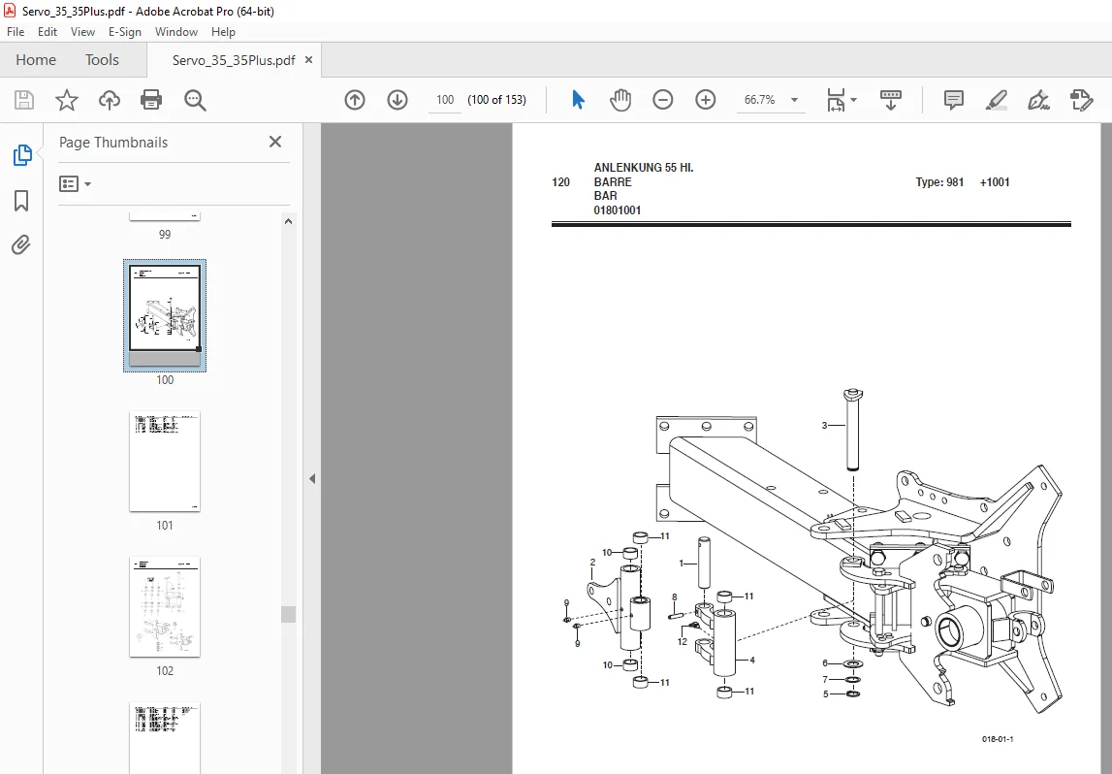The height and width of the screenshot is (774, 1112).
Task: Click the drawing number 018-01-1
Action: (998, 739)
